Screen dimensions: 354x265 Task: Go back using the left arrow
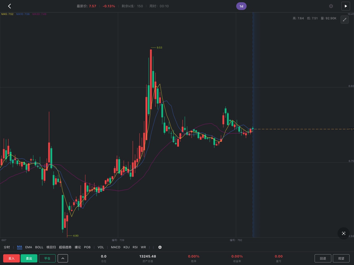pos(10,6)
